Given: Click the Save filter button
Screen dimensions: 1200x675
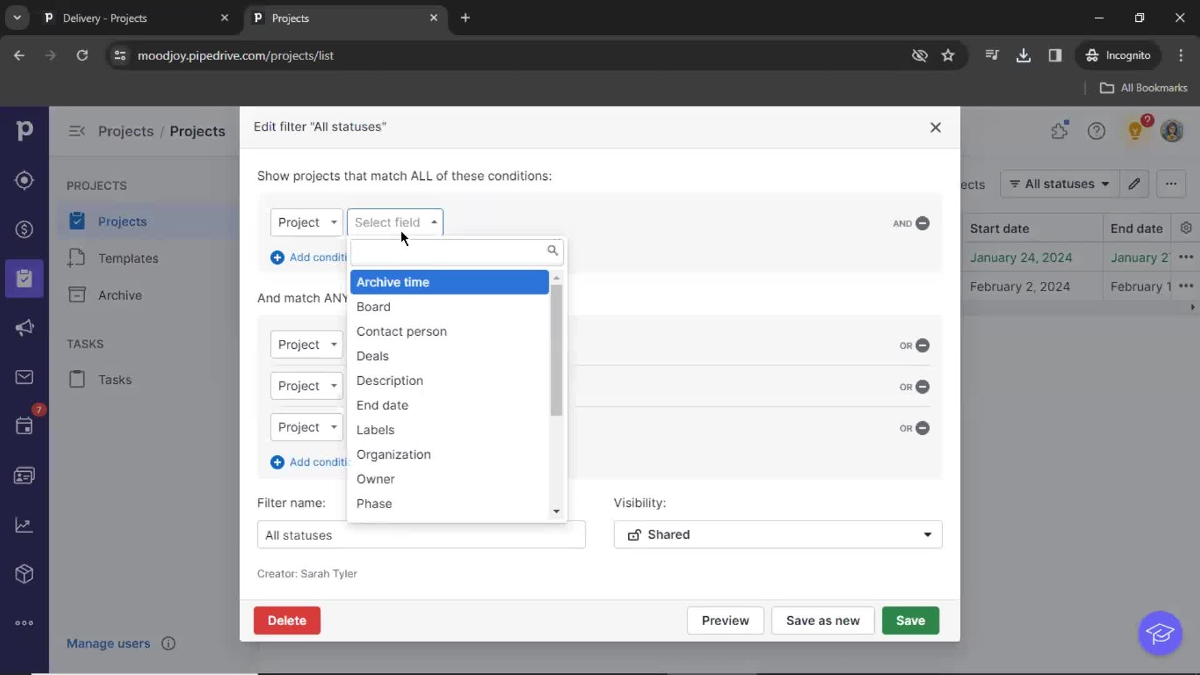Looking at the screenshot, I should click(911, 621).
